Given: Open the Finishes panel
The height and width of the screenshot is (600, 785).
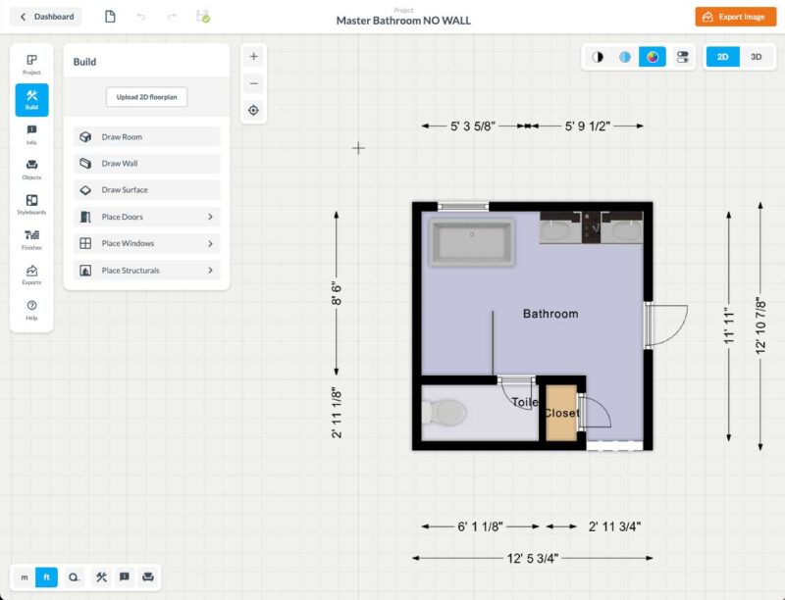Looking at the screenshot, I should 31,239.
